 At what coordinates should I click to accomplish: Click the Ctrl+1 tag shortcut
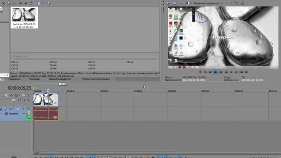pyautogui.click(x=14, y=62)
